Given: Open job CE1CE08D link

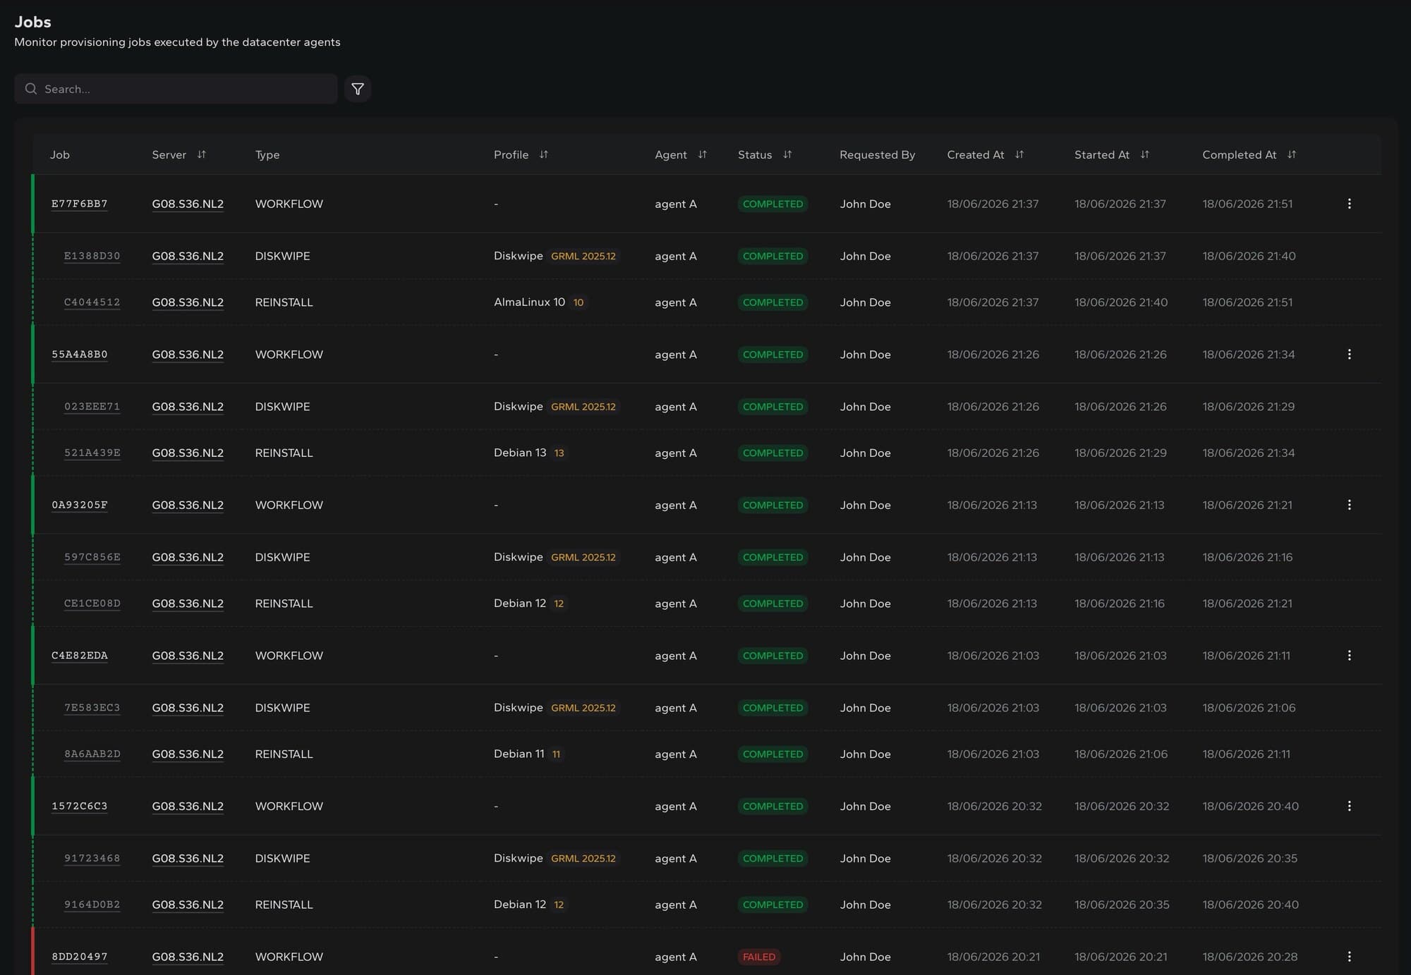Looking at the screenshot, I should click(92, 603).
